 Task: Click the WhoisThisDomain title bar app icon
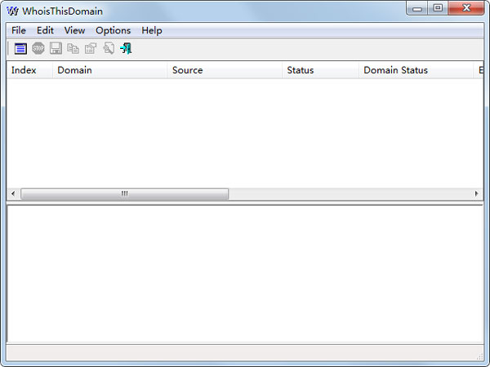pos(12,11)
